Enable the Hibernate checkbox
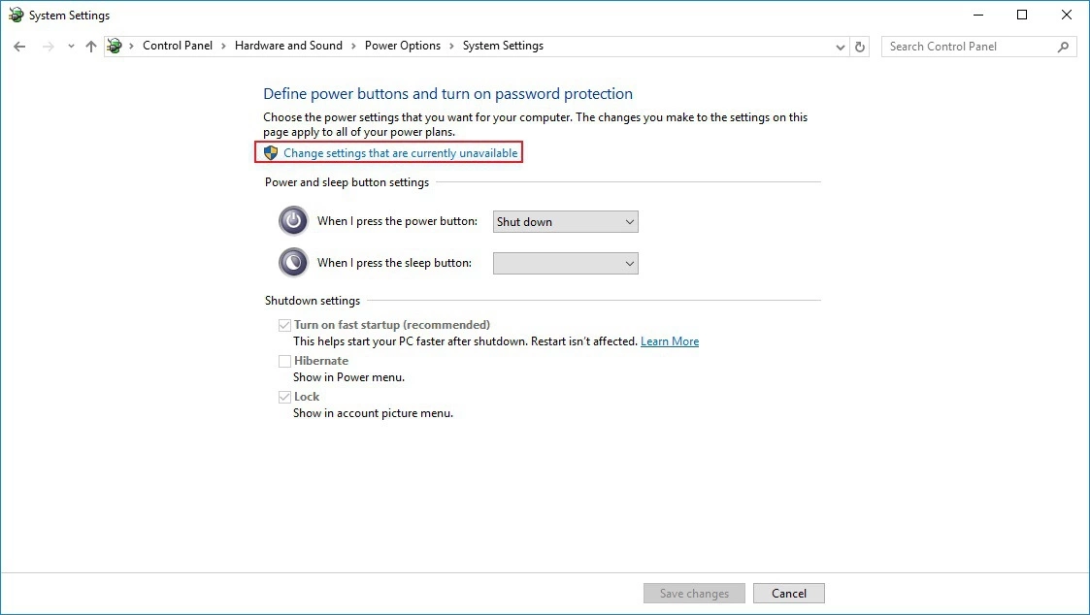 point(285,361)
